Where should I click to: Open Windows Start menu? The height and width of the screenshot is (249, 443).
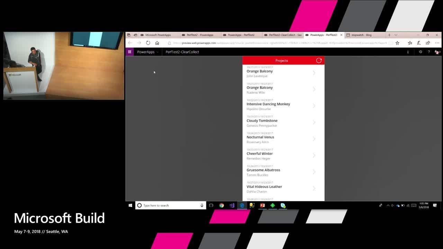coord(130,205)
